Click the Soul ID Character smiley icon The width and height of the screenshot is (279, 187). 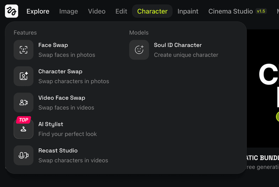click(139, 50)
